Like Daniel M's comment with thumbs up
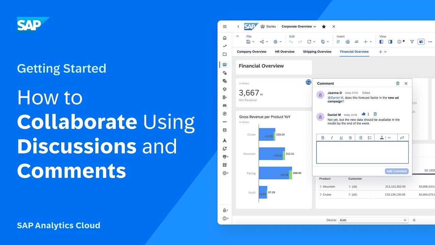This screenshot has width=435, height=245. pos(364,114)
